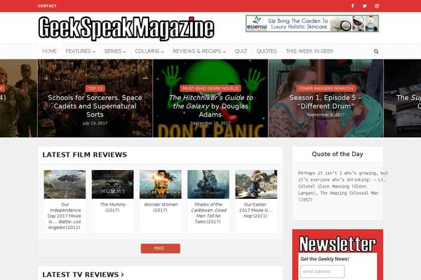Screen dimensions: 421x280
Task: Open Schools for Sorcerers article title
Action: [x=95, y=106]
